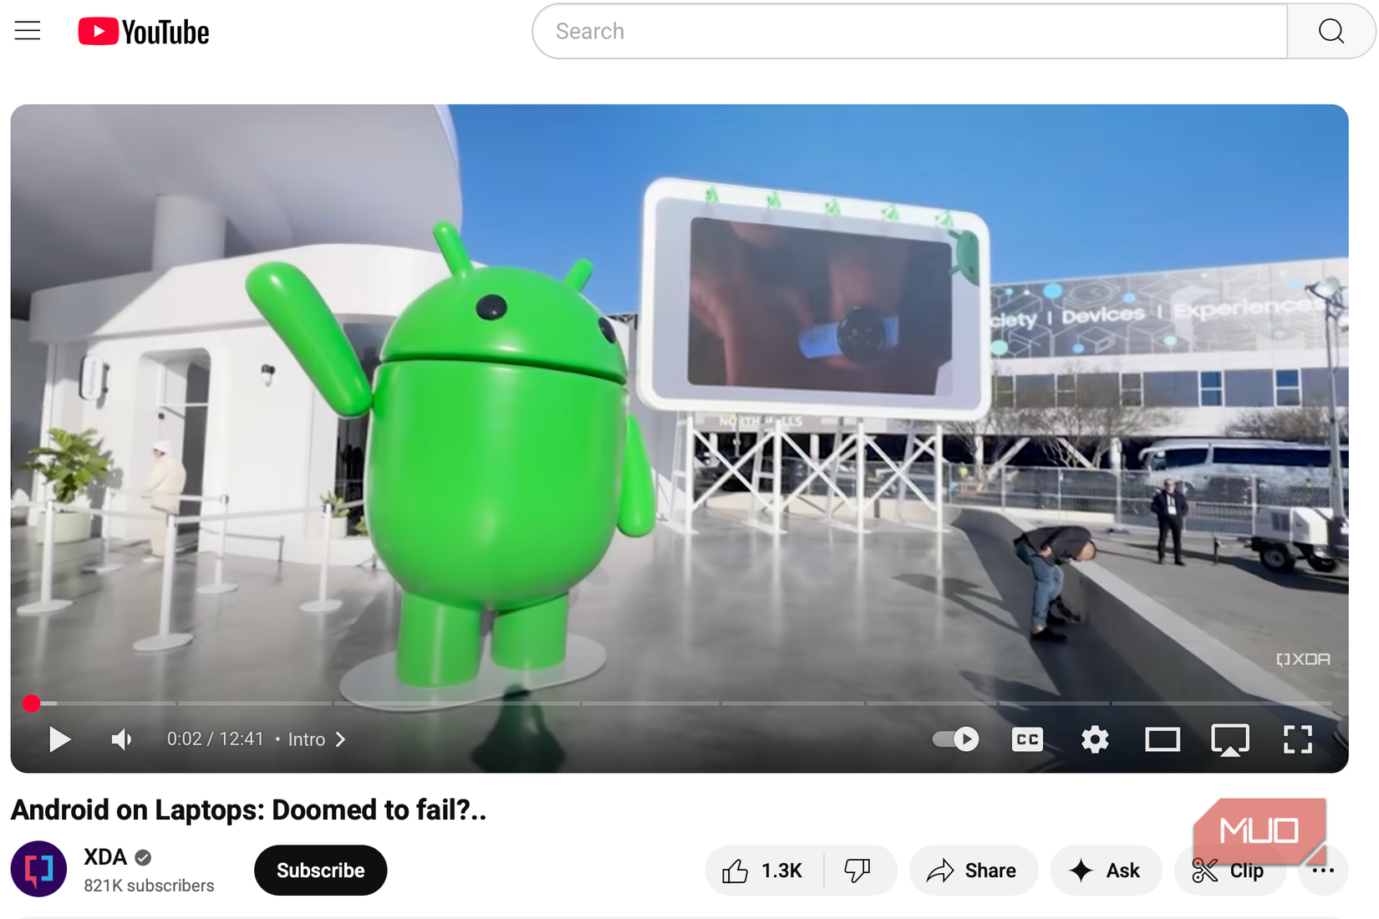Click the video title text

tap(248, 810)
